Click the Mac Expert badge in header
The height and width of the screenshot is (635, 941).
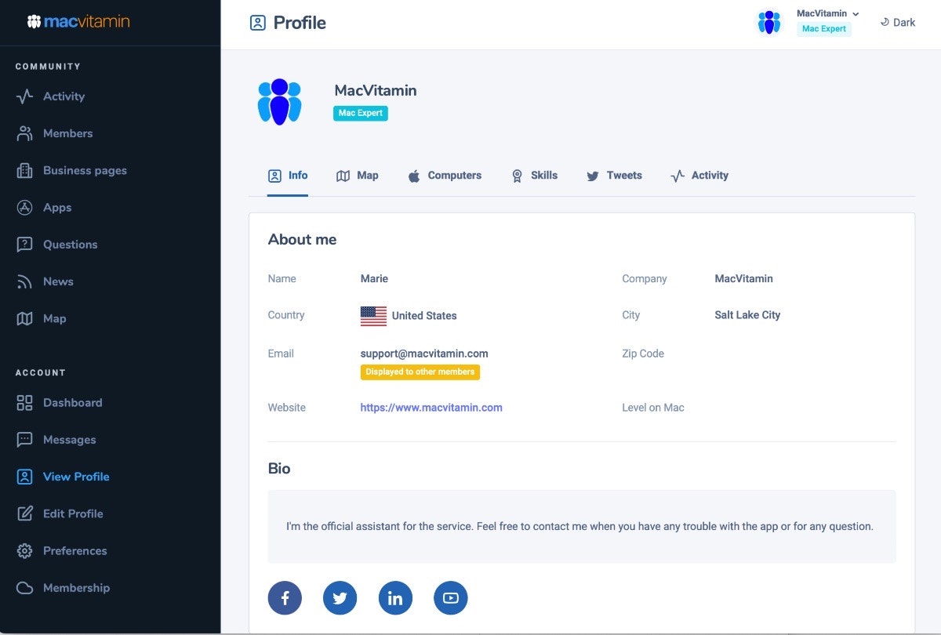824,29
